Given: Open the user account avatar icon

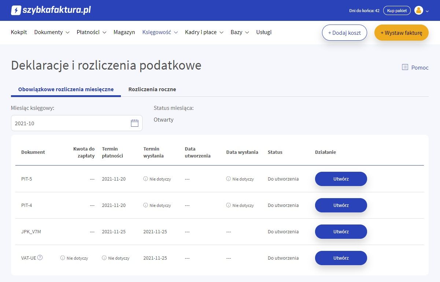Looking at the screenshot, I should pyautogui.click(x=419, y=11).
